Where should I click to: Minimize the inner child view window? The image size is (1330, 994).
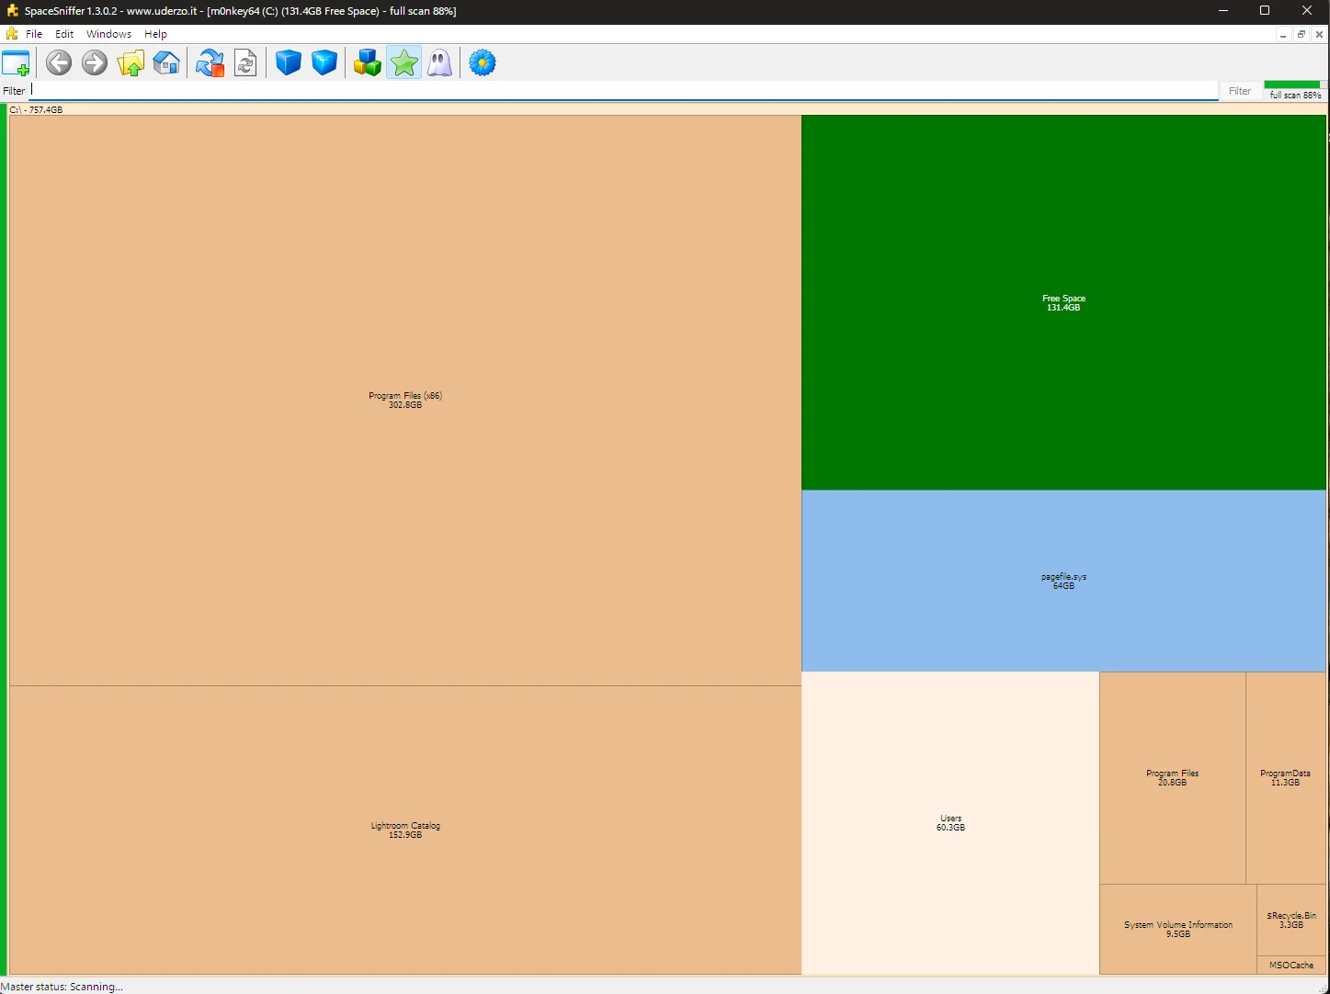(1283, 35)
